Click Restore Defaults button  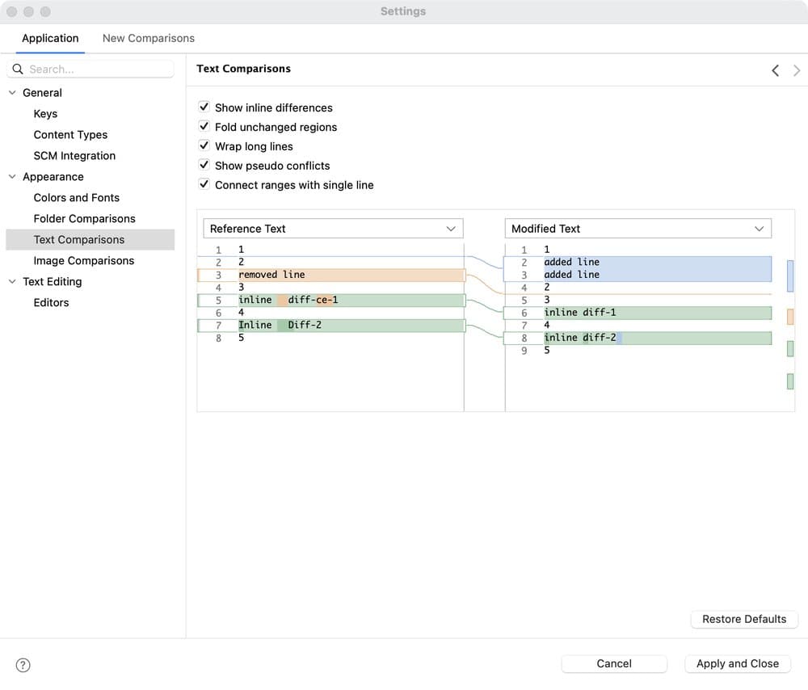pos(744,619)
